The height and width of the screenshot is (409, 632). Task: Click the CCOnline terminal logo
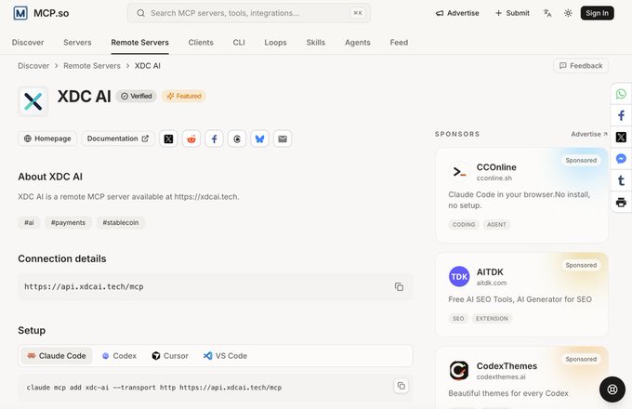click(459, 172)
